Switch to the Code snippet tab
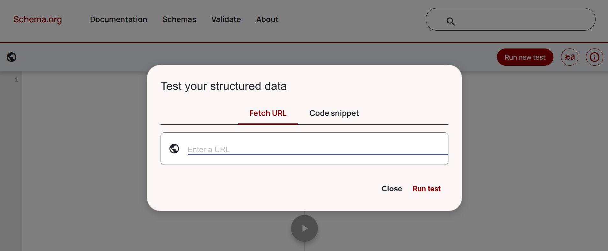The image size is (608, 251). click(334, 113)
